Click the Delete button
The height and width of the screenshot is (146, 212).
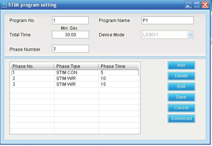(x=181, y=76)
